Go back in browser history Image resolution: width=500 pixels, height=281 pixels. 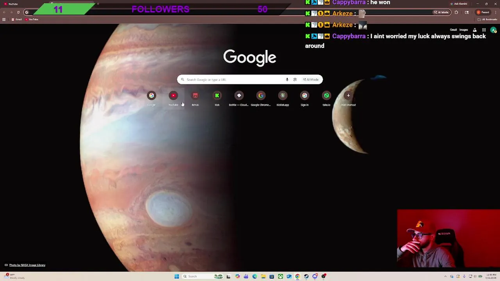[4, 12]
